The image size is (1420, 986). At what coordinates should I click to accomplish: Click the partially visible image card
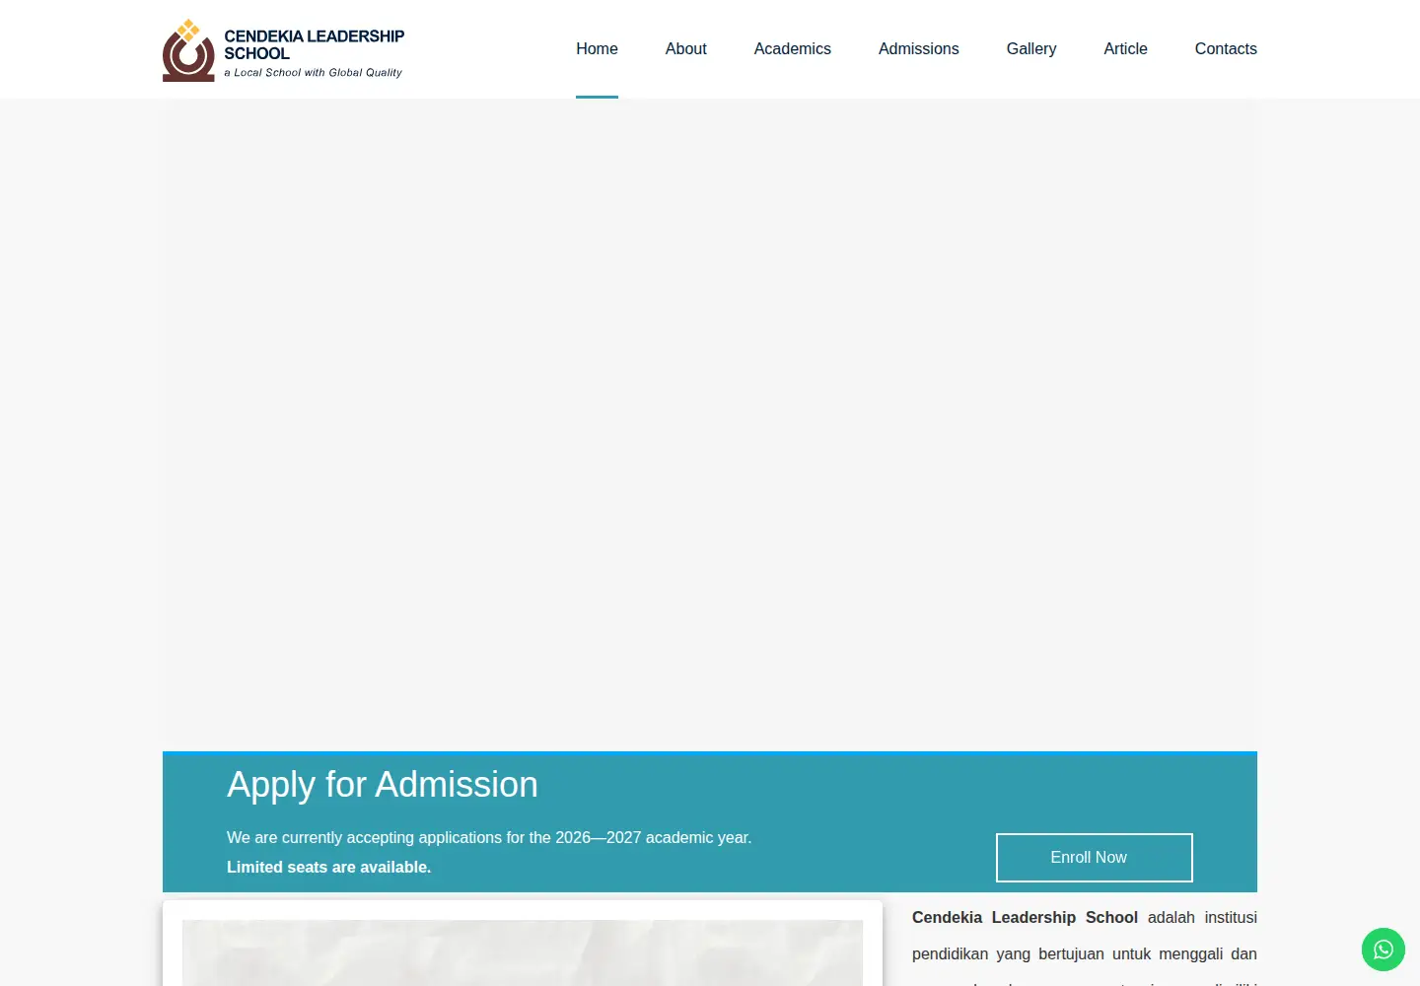(x=523, y=944)
